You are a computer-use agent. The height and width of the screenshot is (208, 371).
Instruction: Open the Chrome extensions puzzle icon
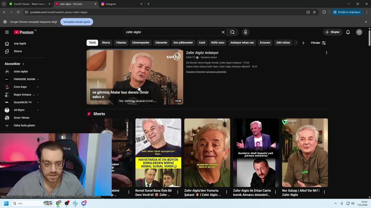324,12
